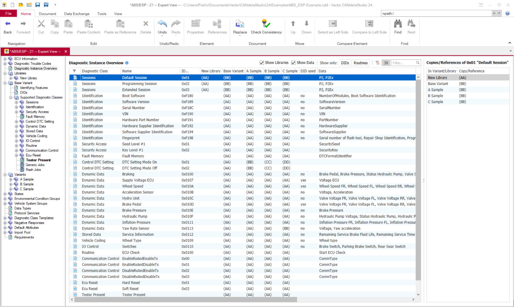Select the Requirements tree item
The height and width of the screenshot is (307, 514).
click(x=24, y=237)
